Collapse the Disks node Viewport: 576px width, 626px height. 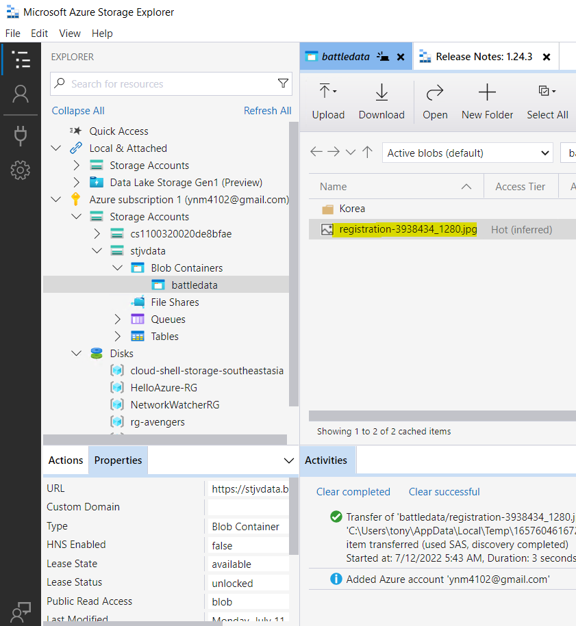click(76, 353)
